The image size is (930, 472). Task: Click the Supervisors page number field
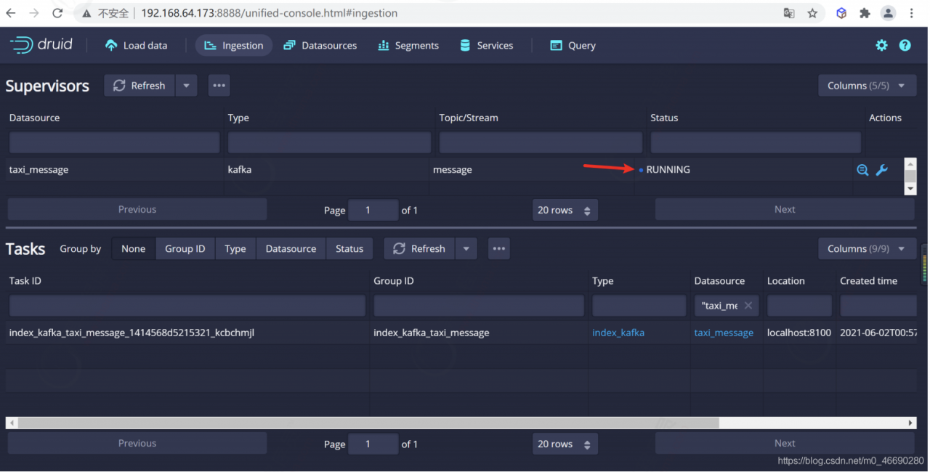(x=373, y=210)
